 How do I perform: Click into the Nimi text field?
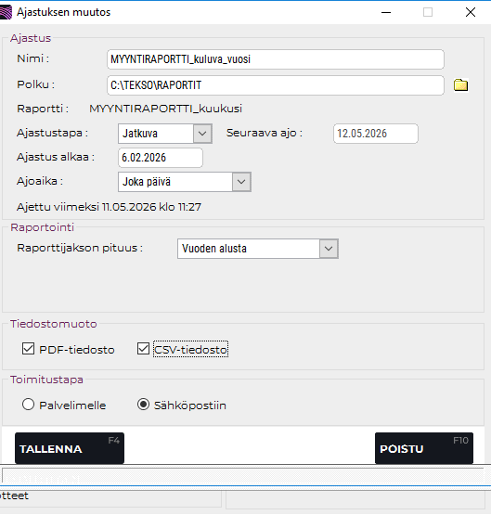[276, 59]
